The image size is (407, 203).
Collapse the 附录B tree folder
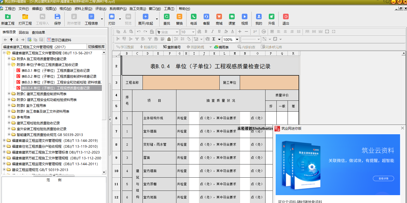point(9,65)
